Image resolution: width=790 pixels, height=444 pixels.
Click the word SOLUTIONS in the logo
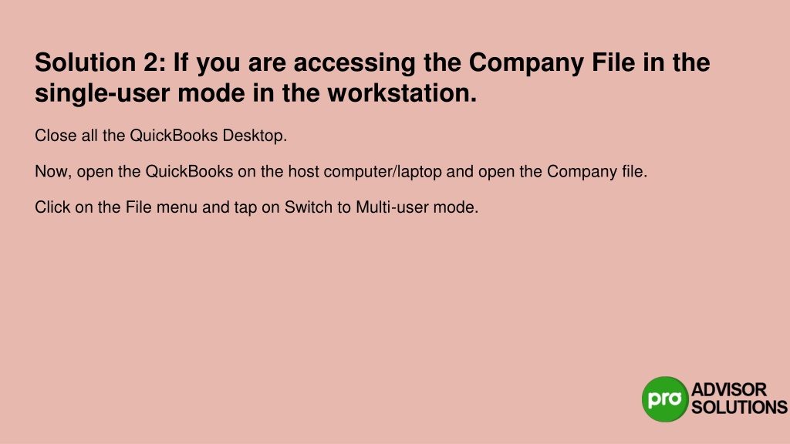(739, 407)
